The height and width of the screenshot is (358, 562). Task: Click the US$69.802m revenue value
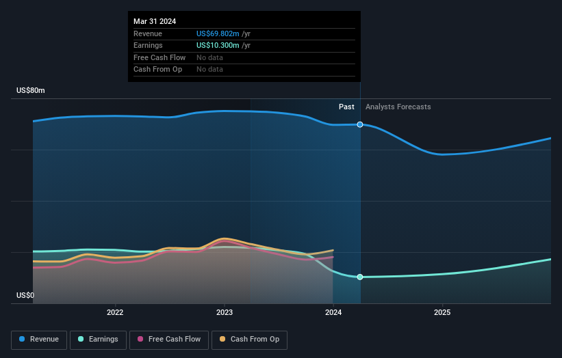[x=218, y=33]
